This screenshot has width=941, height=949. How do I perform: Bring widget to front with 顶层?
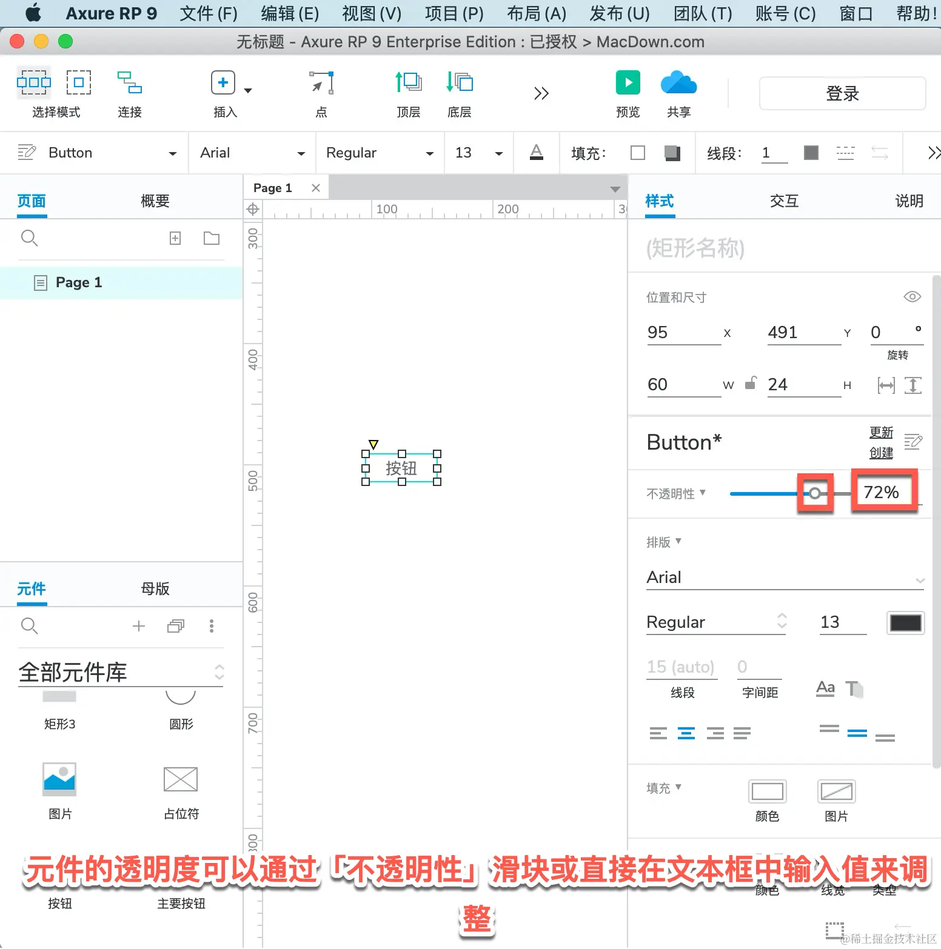point(409,82)
